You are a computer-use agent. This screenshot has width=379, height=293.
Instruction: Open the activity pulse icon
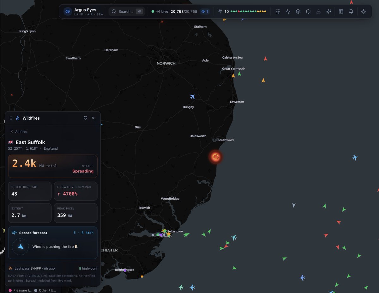pyautogui.click(x=288, y=12)
